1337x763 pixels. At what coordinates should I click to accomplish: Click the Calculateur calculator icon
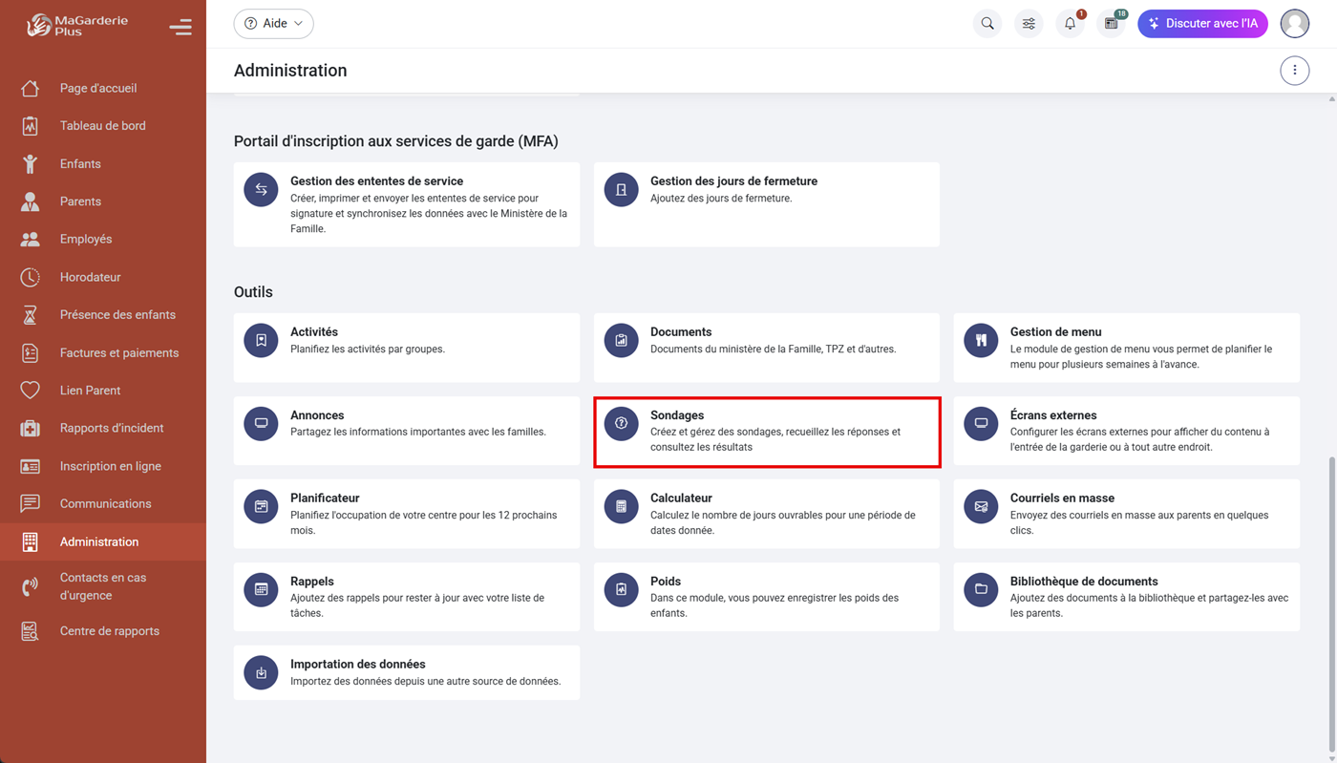click(621, 506)
